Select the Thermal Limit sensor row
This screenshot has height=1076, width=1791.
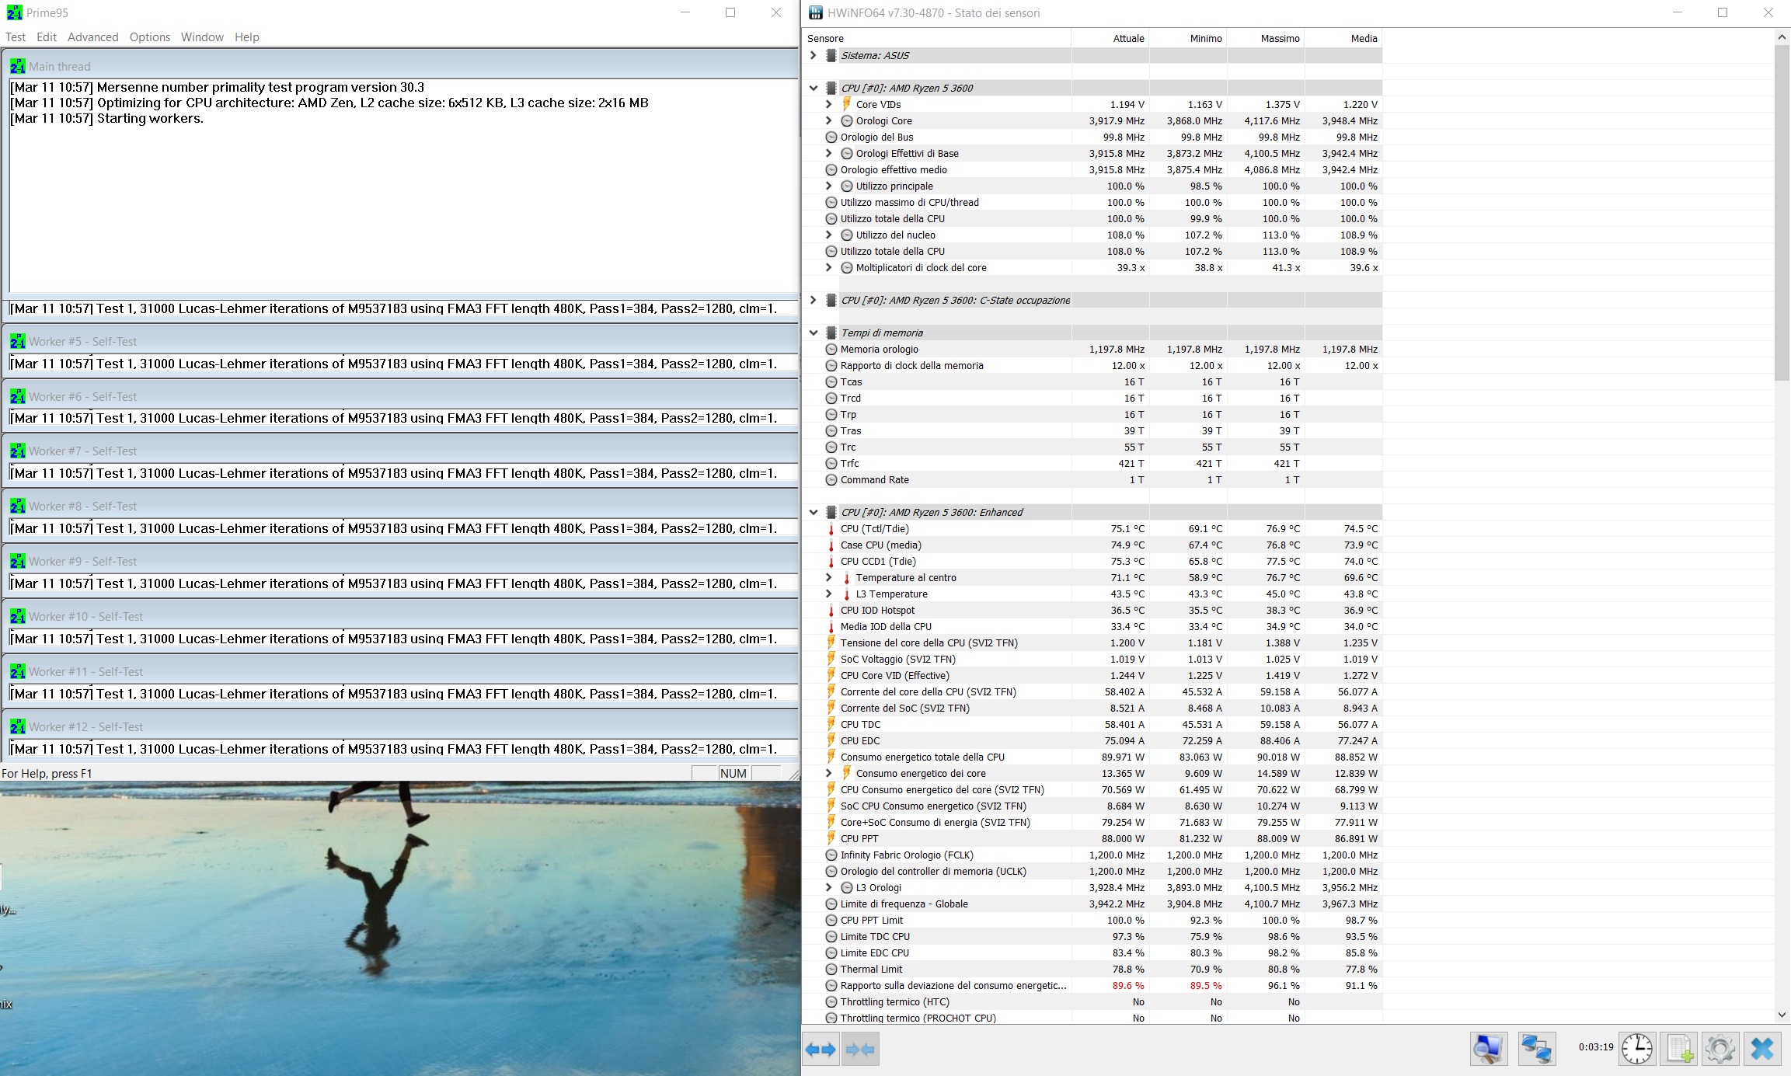click(1092, 970)
